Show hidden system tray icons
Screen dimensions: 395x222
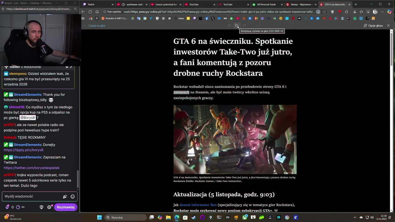355,217
